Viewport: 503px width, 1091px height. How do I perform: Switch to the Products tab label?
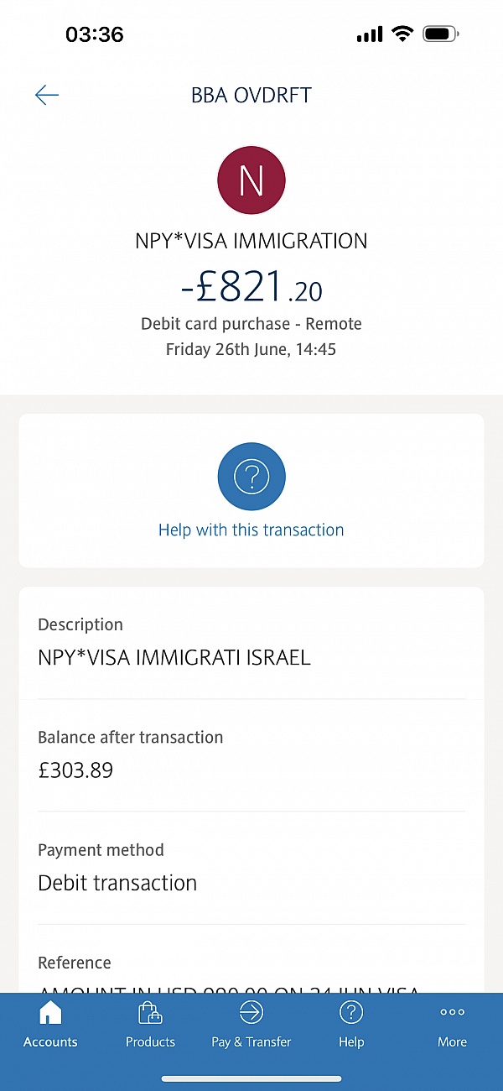click(150, 1042)
